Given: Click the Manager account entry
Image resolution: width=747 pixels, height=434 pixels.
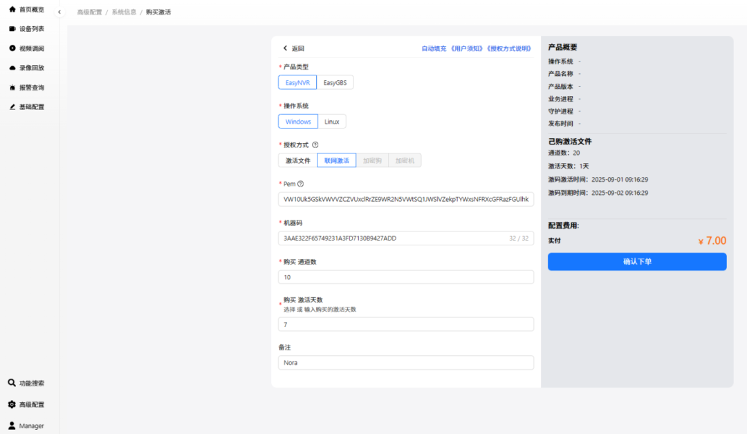Looking at the screenshot, I should coord(30,426).
